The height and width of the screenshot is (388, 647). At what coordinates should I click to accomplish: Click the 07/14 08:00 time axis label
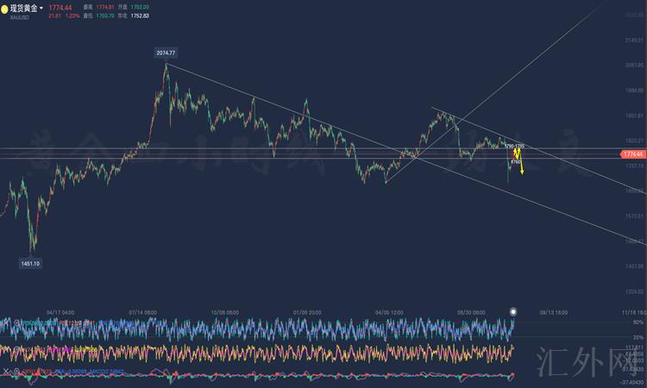142,312
